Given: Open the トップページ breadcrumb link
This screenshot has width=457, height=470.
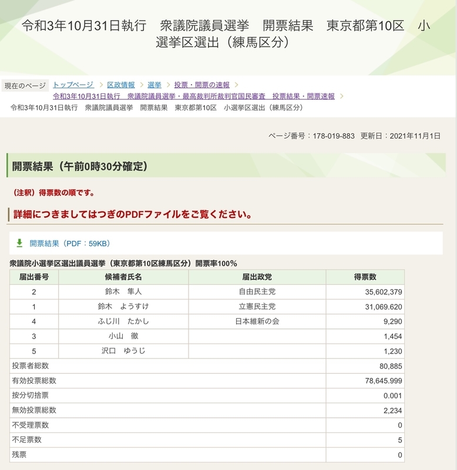Looking at the screenshot, I should pos(73,85).
